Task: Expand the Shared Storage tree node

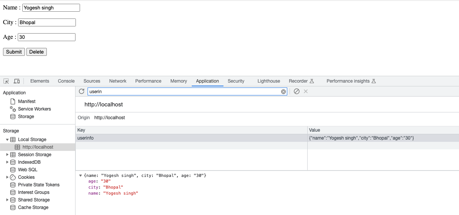Action: [7, 200]
